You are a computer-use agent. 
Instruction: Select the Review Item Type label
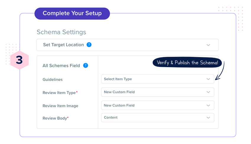[60, 93]
